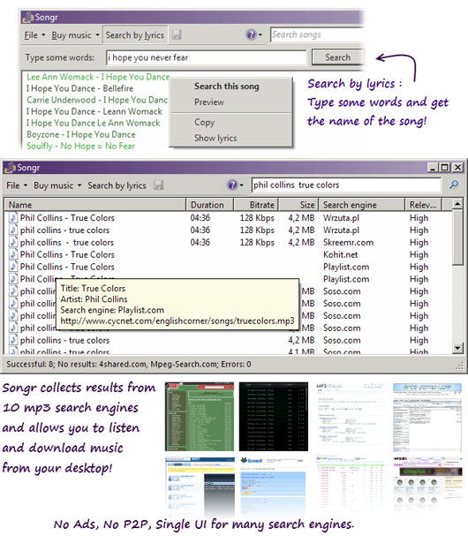Sort results by Name column header

point(95,205)
